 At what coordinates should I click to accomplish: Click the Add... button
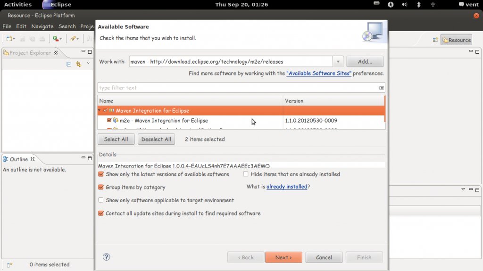click(365, 62)
